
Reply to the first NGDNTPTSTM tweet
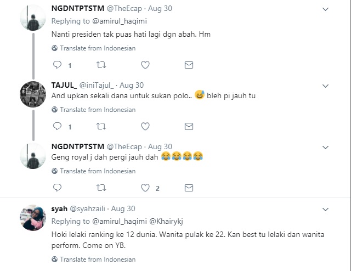tap(56, 65)
